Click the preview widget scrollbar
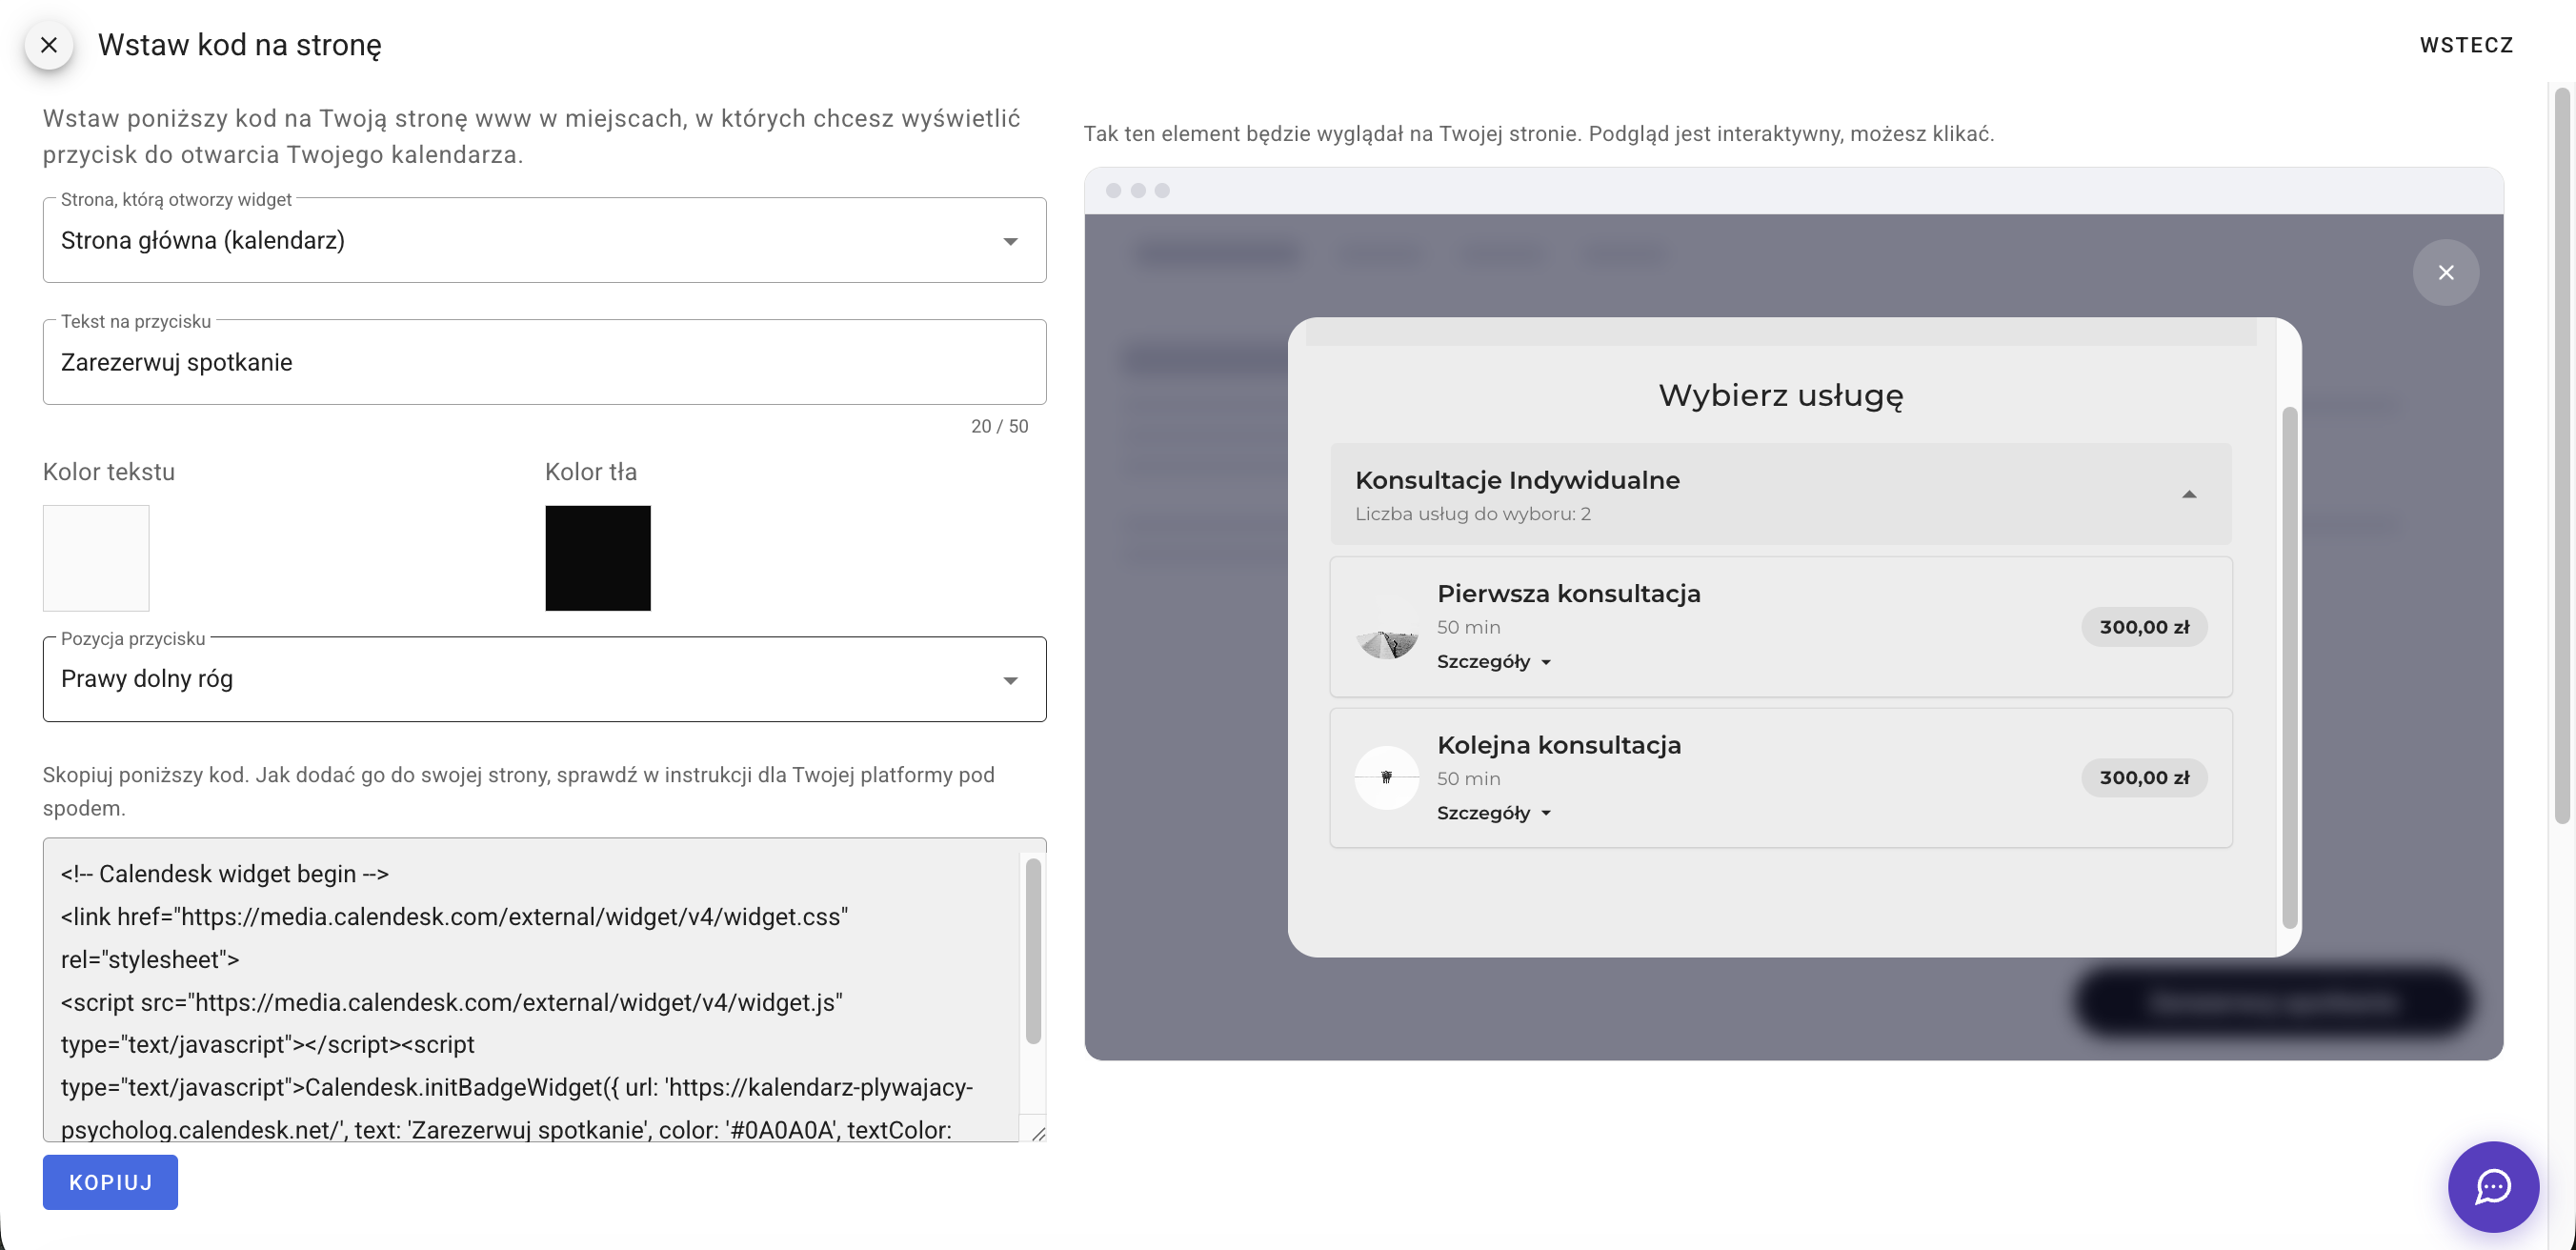Image resolution: width=2576 pixels, height=1250 pixels. 2289,668
